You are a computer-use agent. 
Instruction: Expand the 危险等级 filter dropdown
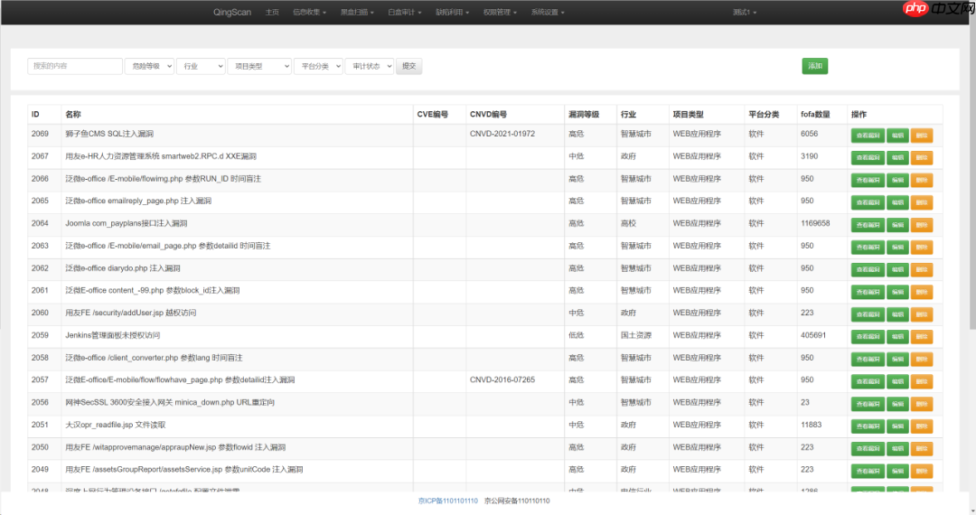pyautogui.click(x=149, y=66)
